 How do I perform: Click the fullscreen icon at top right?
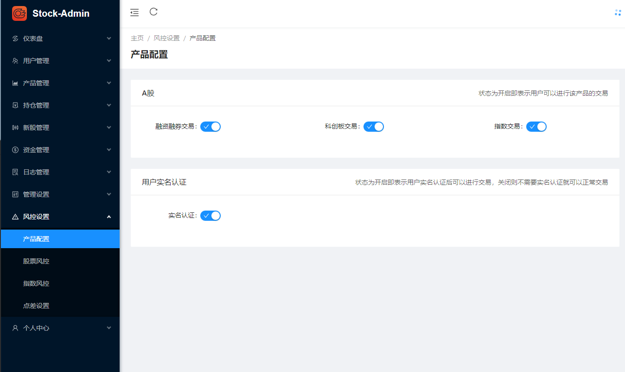(618, 13)
